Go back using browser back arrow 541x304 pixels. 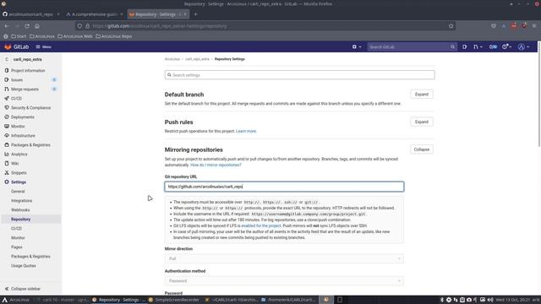[x=7, y=26]
